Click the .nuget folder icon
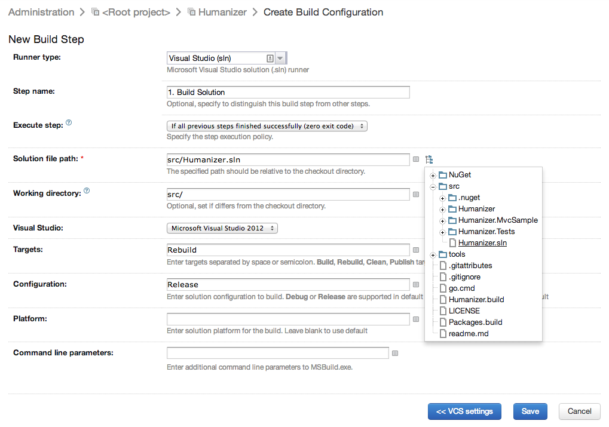The height and width of the screenshot is (427, 609). point(452,198)
